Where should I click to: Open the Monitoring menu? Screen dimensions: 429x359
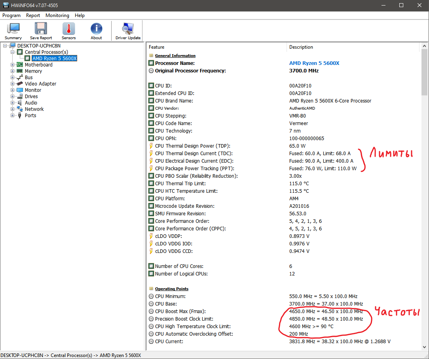point(57,15)
